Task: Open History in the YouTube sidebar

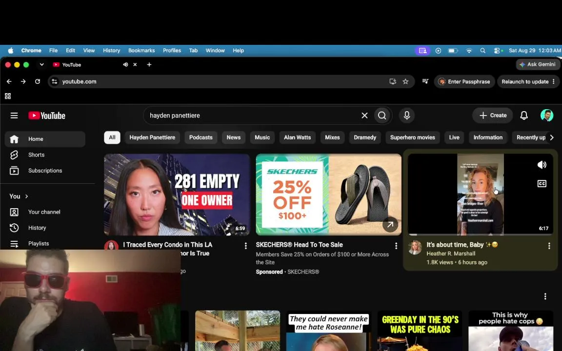Action: [x=45, y=228]
